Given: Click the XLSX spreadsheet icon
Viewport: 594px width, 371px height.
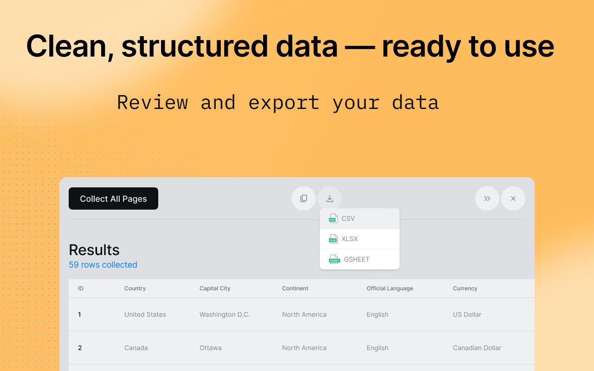Looking at the screenshot, I should (333, 238).
